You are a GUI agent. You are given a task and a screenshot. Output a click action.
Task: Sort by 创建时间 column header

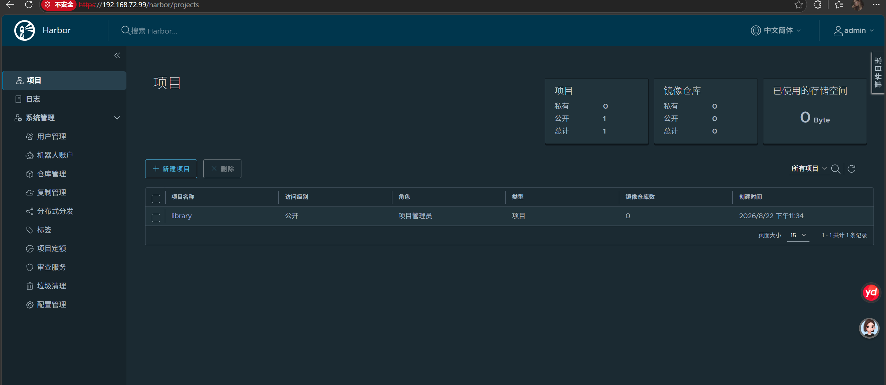751,197
